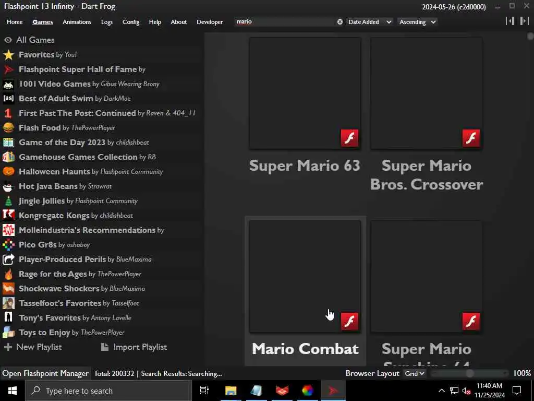Open the Animations tab
Viewport: 534px width, 401px height.
(77, 22)
